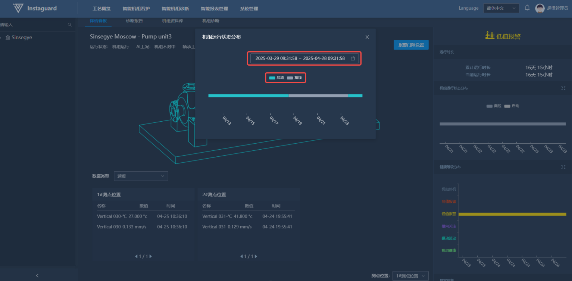The image size is (572, 281).
Task: Close the 机组运行状态分布 dialog
Action: [367, 37]
